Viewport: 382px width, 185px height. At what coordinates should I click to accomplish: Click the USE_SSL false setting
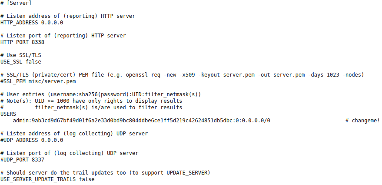pyautogui.click(x=21, y=62)
